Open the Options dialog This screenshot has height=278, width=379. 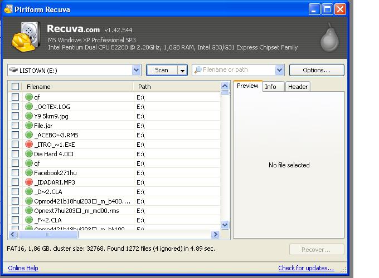pos(317,70)
